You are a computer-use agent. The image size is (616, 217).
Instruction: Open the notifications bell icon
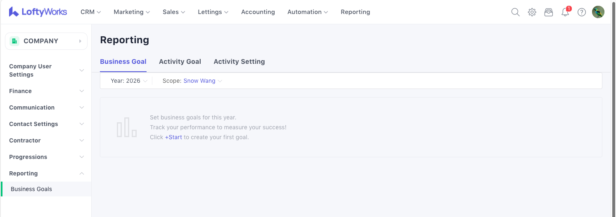[x=565, y=12]
